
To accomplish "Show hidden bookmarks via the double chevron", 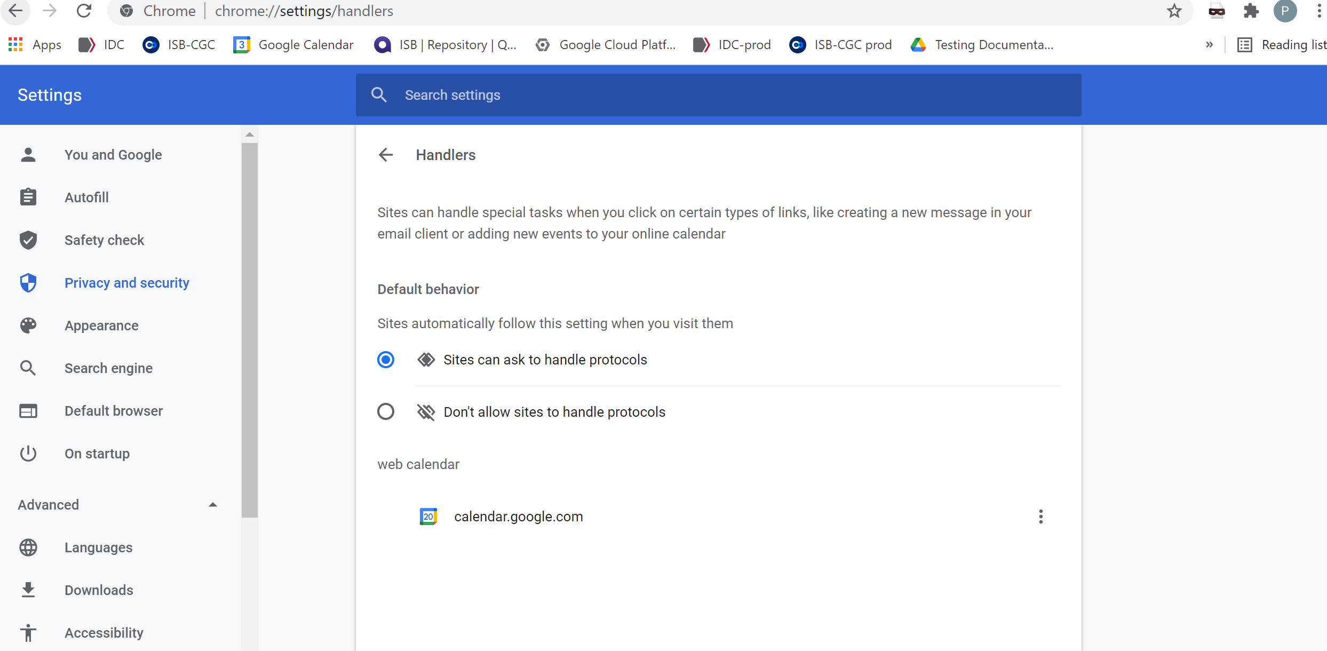I will tap(1209, 45).
